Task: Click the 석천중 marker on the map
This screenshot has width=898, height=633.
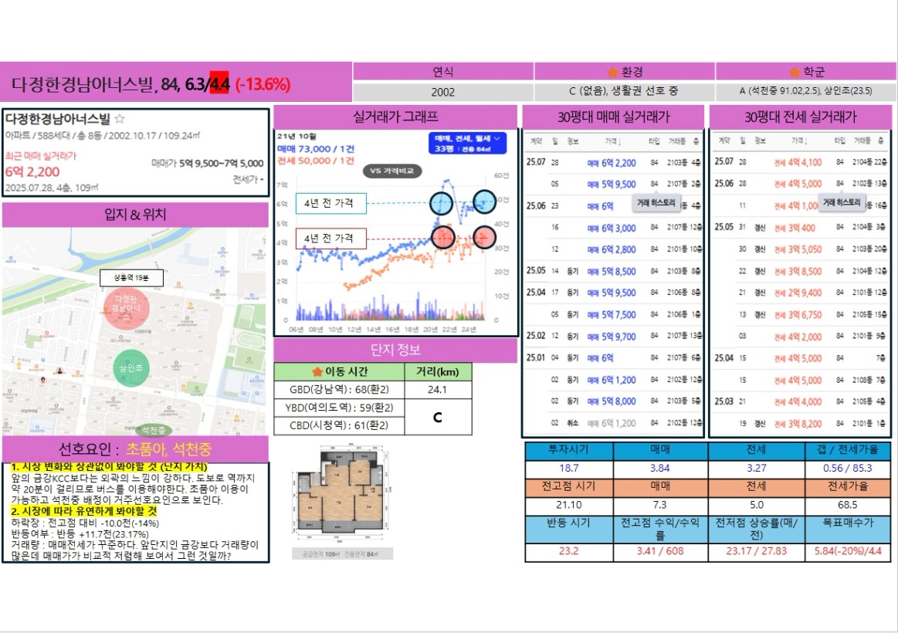Action: click(154, 430)
